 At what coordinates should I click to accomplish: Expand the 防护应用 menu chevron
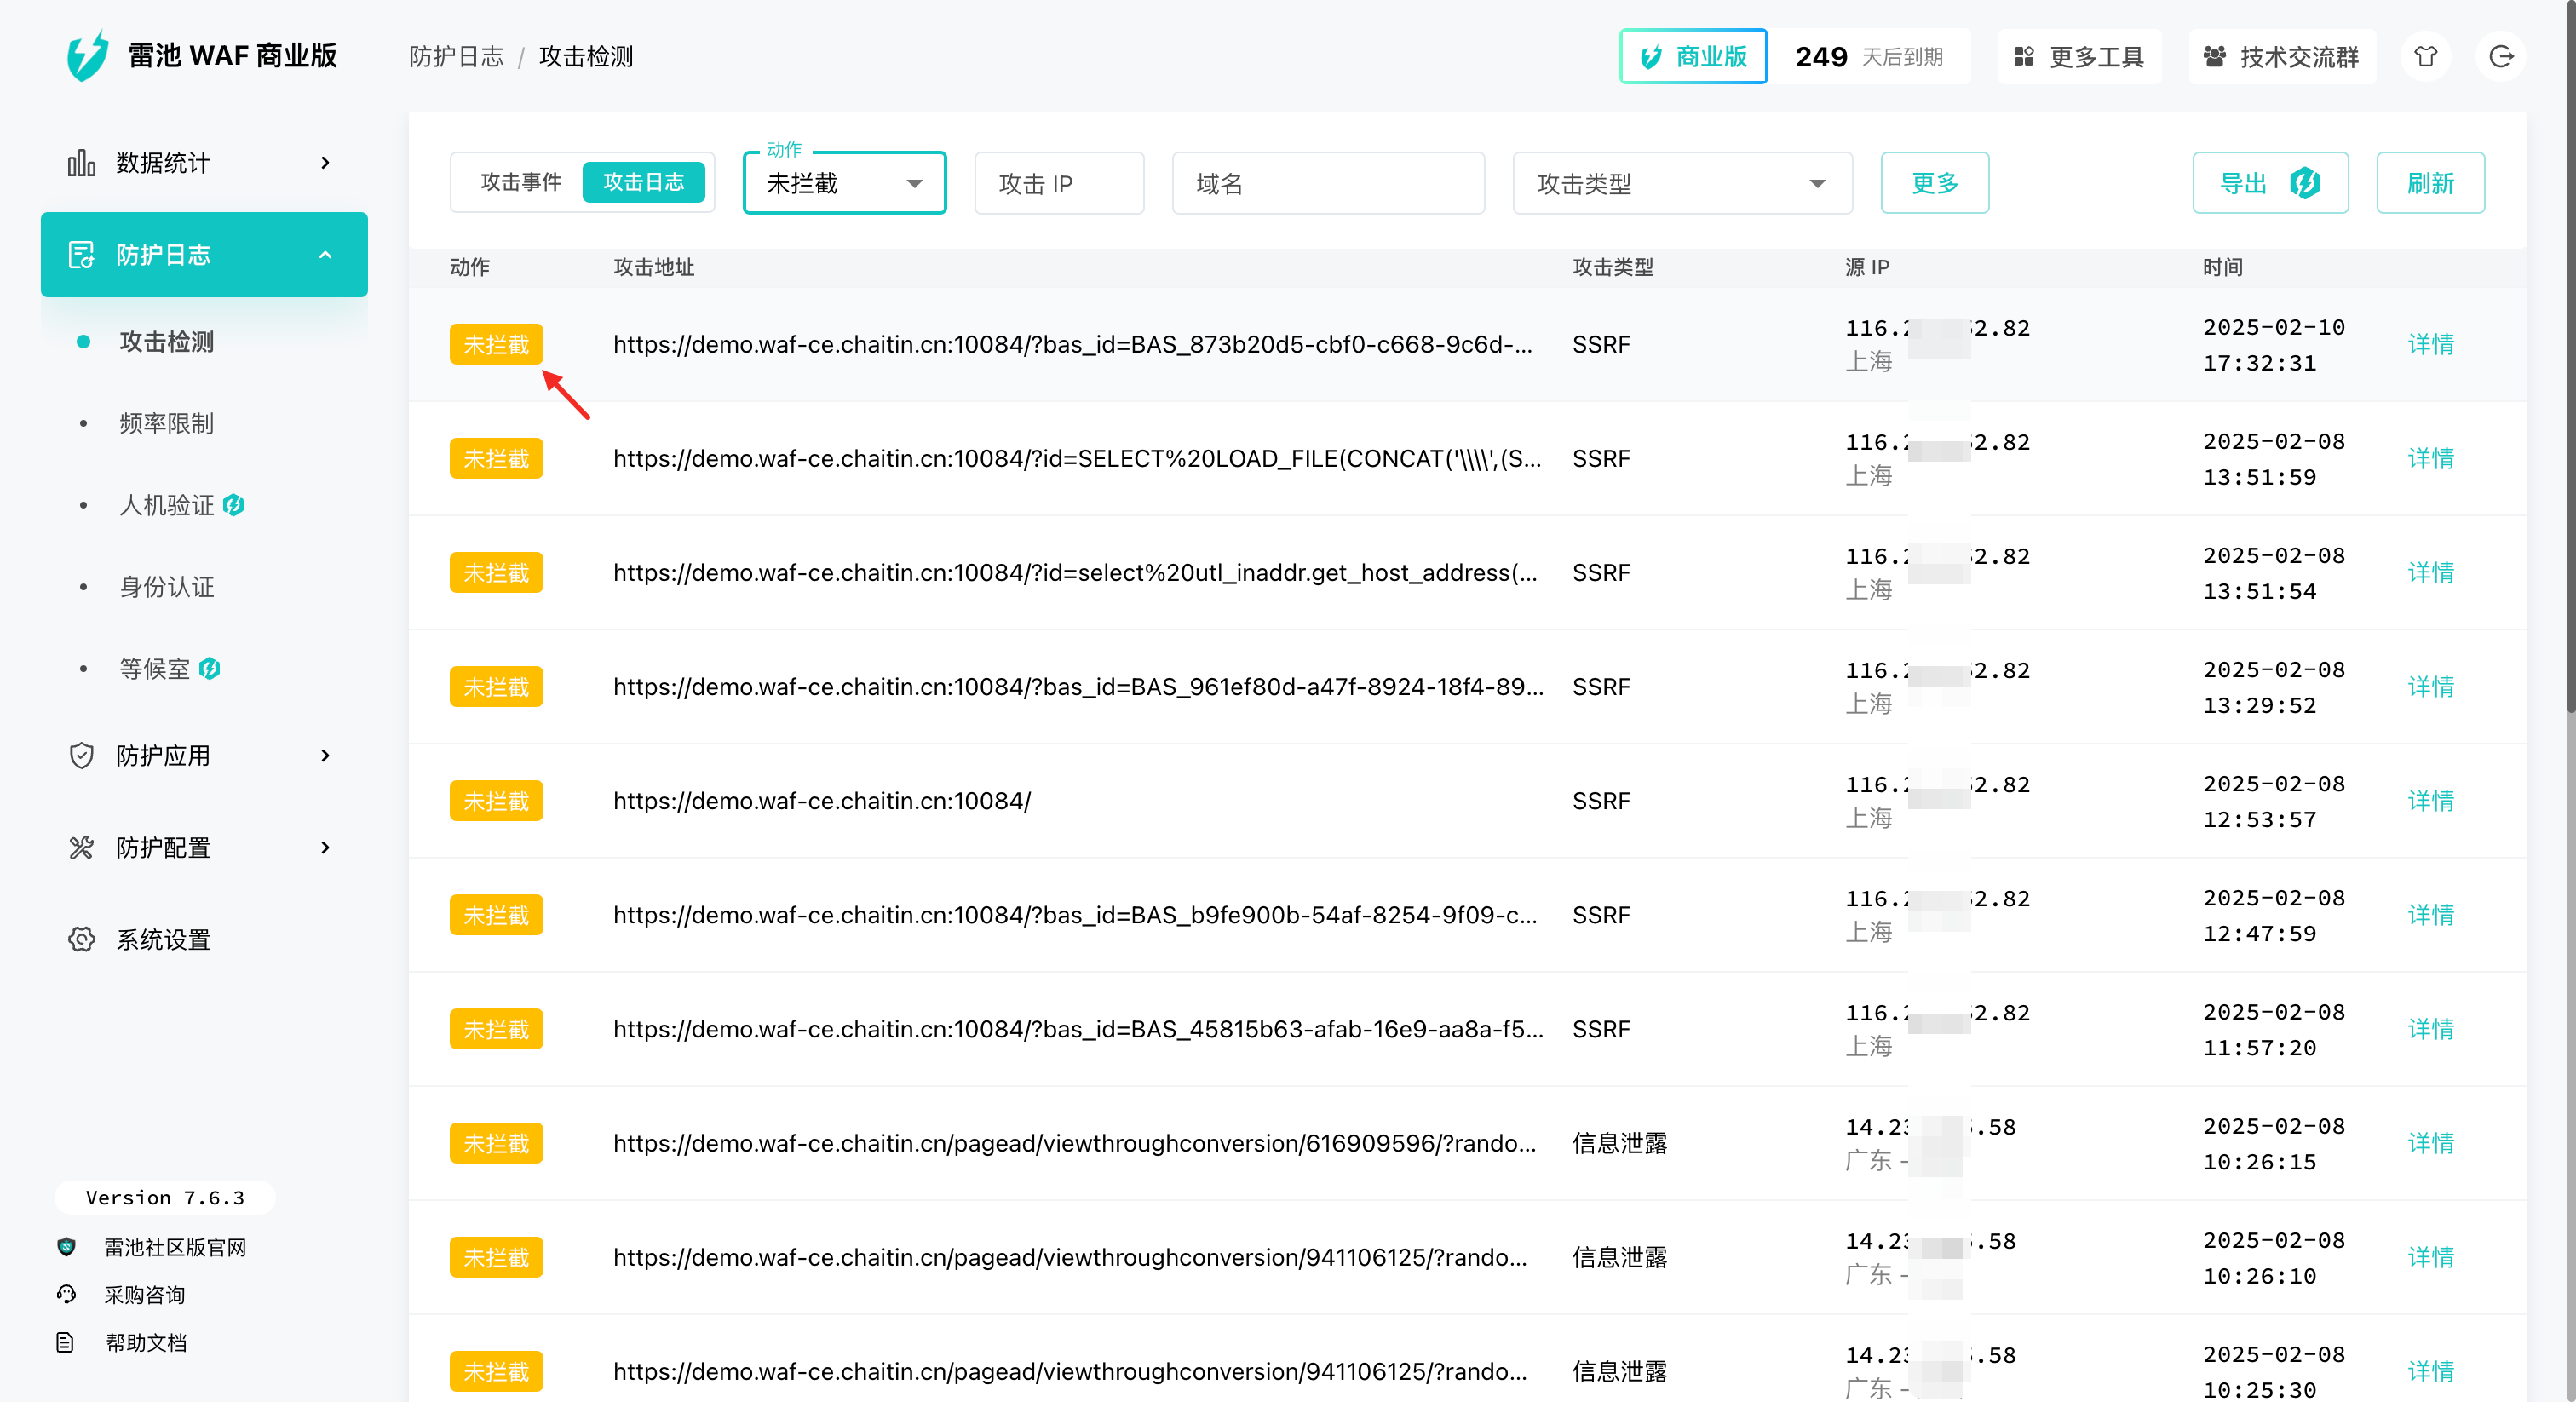325,755
